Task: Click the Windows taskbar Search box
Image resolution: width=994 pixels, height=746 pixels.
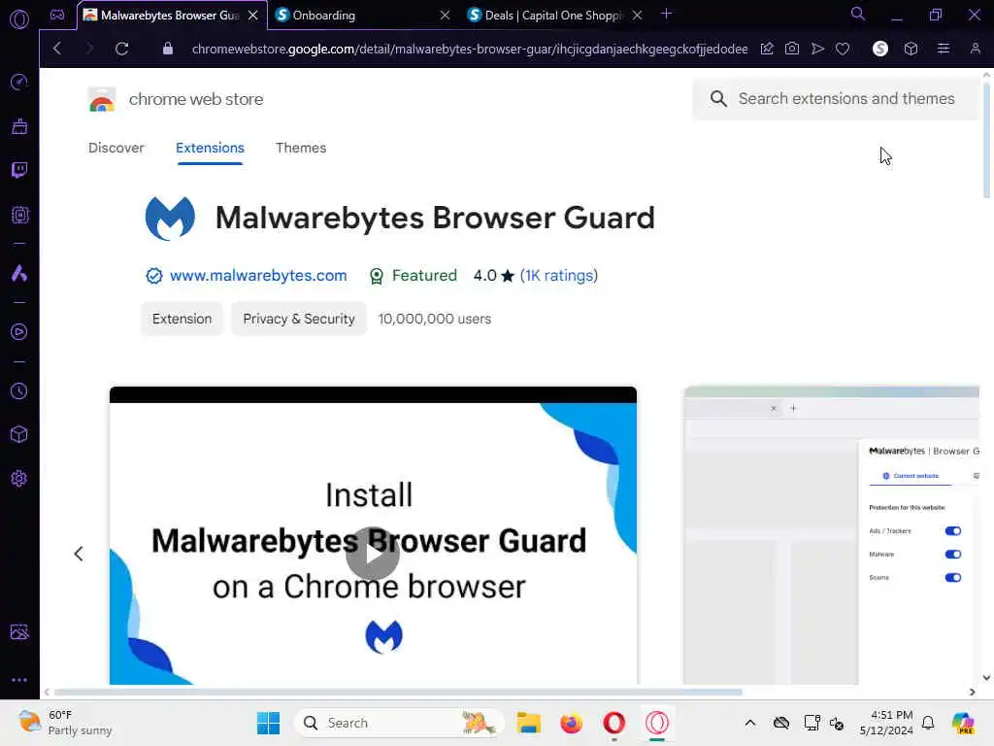Action: click(399, 723)
